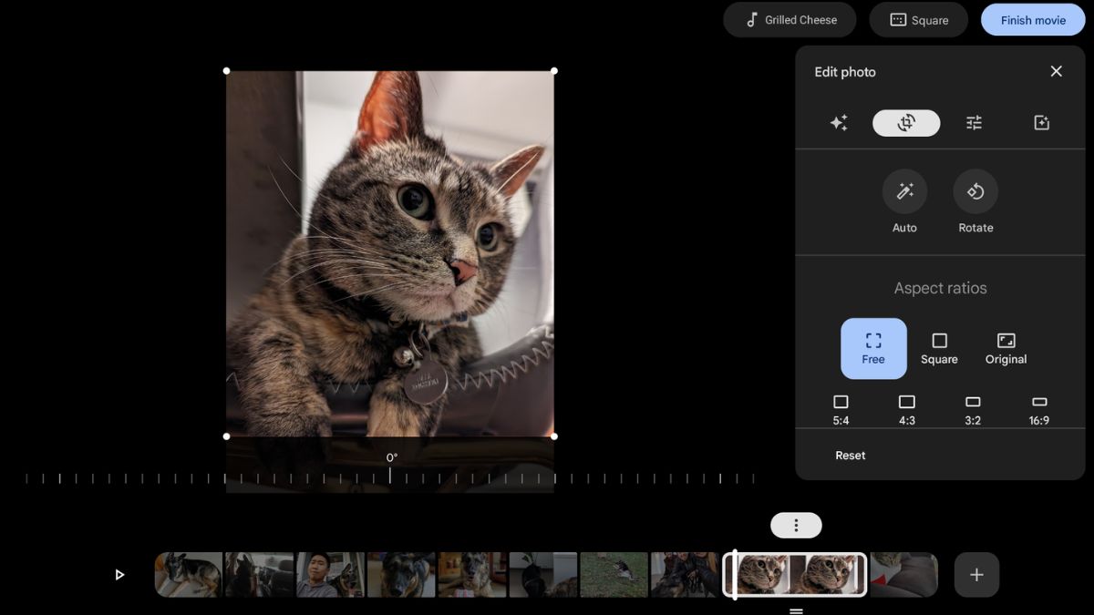1094x615 pixels.
Task: Click the music note Grilled Cheese icon
Action: (x=751, y=19)
